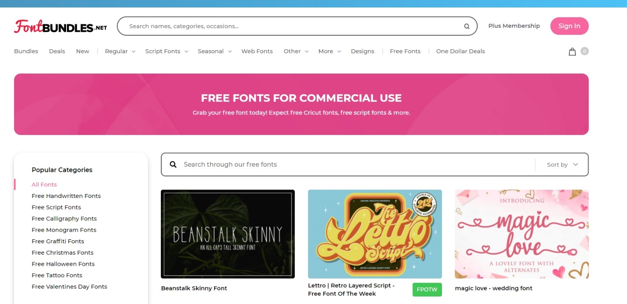Open the magic love wedding font thumbnail
The image size is (627, 304).
(522, 234)
